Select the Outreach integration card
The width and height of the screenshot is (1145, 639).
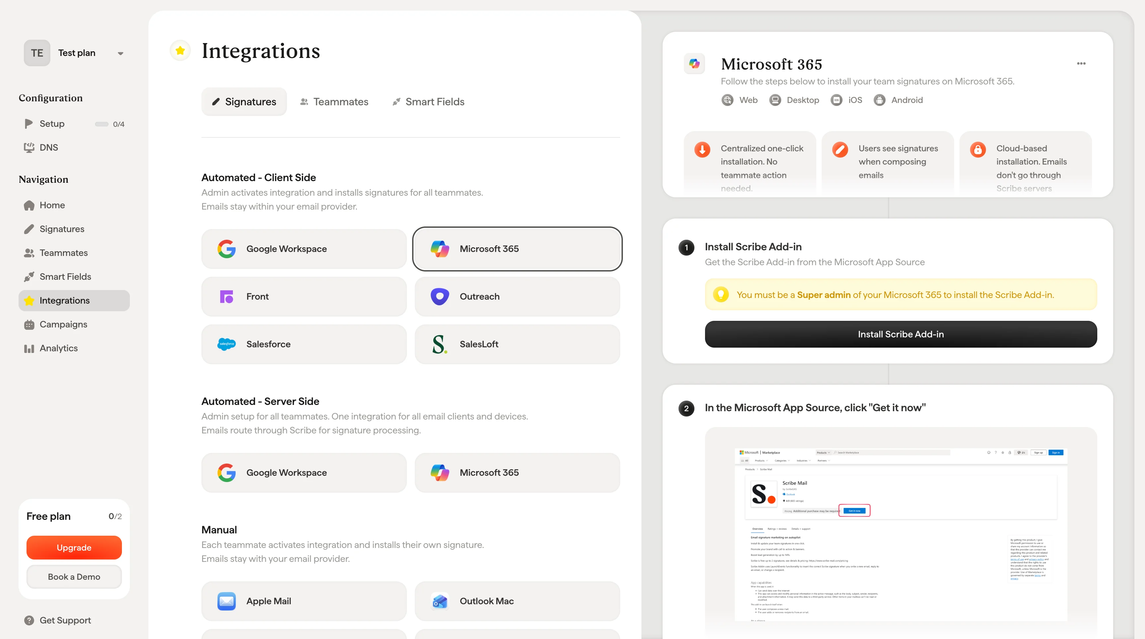[518, 297]
